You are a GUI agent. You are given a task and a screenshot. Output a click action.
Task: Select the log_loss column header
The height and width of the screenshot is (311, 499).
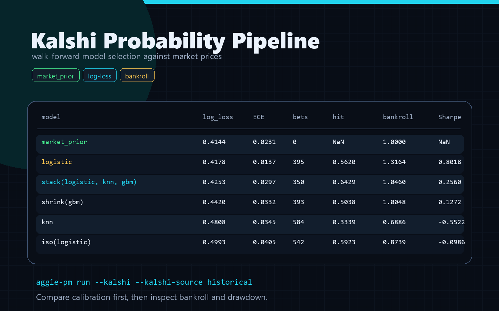point(218,117)
